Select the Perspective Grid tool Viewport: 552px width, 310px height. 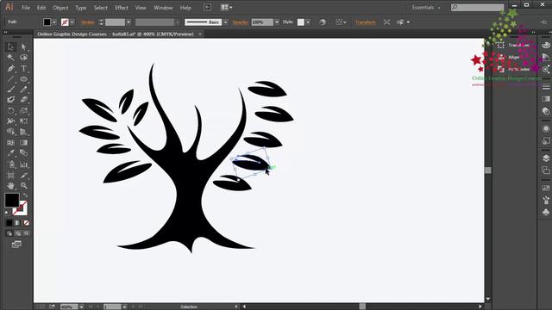pos(23,132)
